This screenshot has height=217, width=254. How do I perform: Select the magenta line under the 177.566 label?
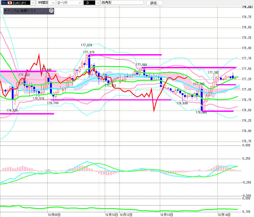pyautogui.click(x=189, y=67)
